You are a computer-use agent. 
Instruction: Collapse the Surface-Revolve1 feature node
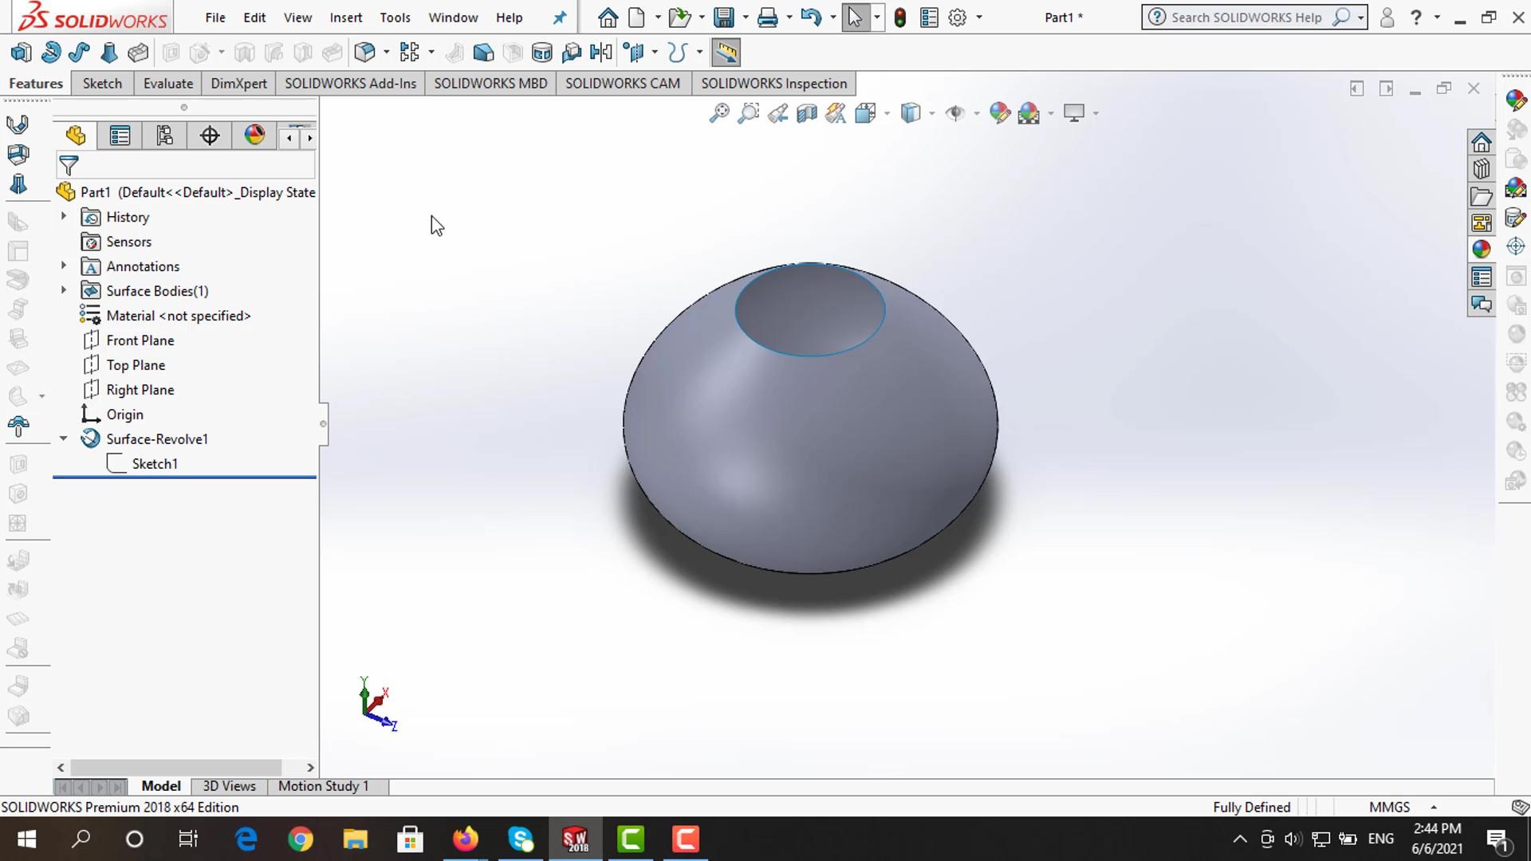click(64, 438)
